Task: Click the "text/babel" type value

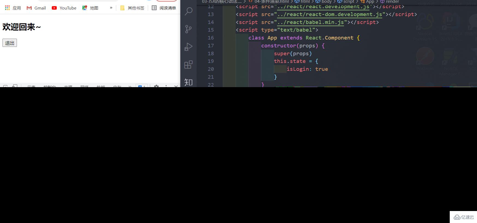Action: 296,30
